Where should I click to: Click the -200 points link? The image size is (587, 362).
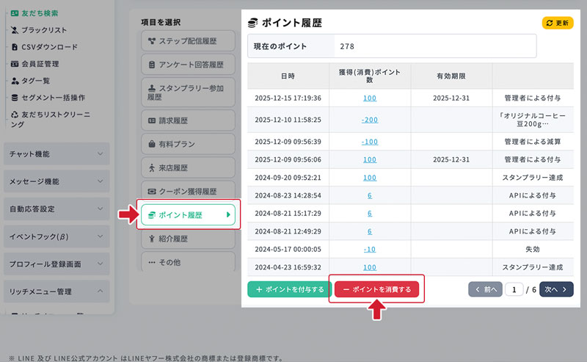369,119
